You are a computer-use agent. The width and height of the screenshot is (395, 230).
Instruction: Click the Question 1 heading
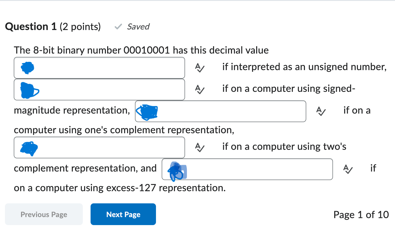point(31,26)
